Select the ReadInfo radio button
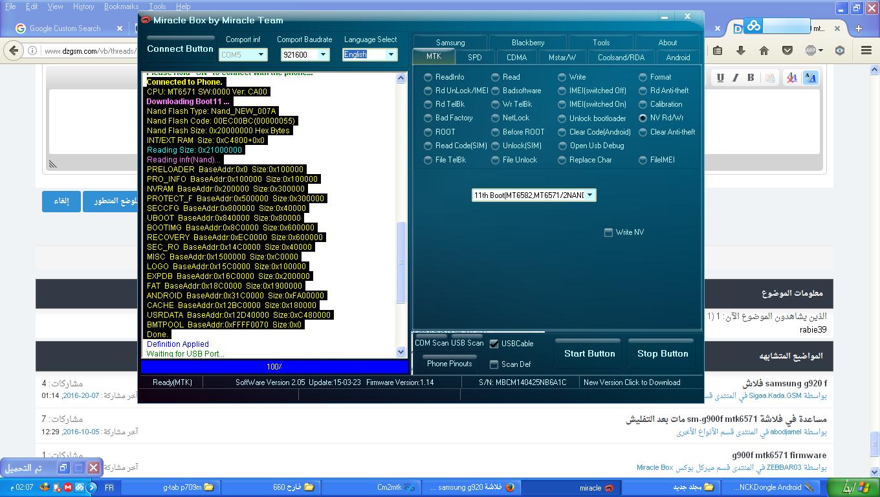This screenshot has height=497, width=880. [x=428, y=77]
